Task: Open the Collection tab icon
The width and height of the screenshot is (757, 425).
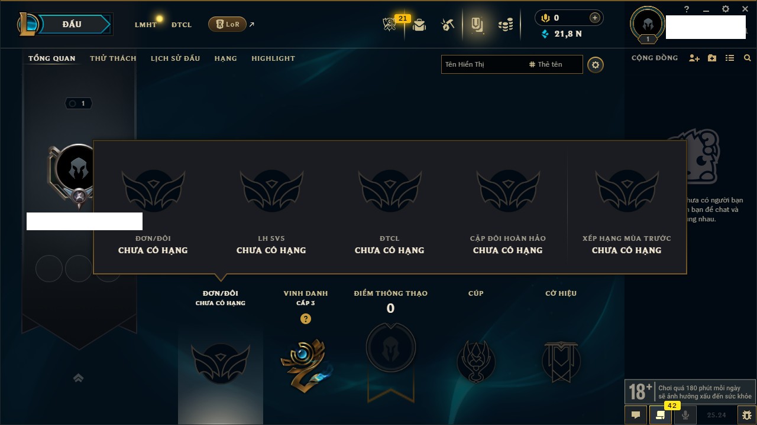Action: pyautogui.click(x=477, y=25)
